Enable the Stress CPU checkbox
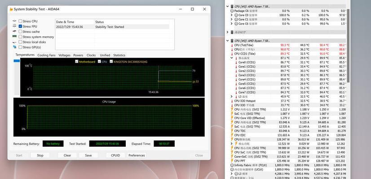Screen dimensions: 371x179 coord(20,21)
